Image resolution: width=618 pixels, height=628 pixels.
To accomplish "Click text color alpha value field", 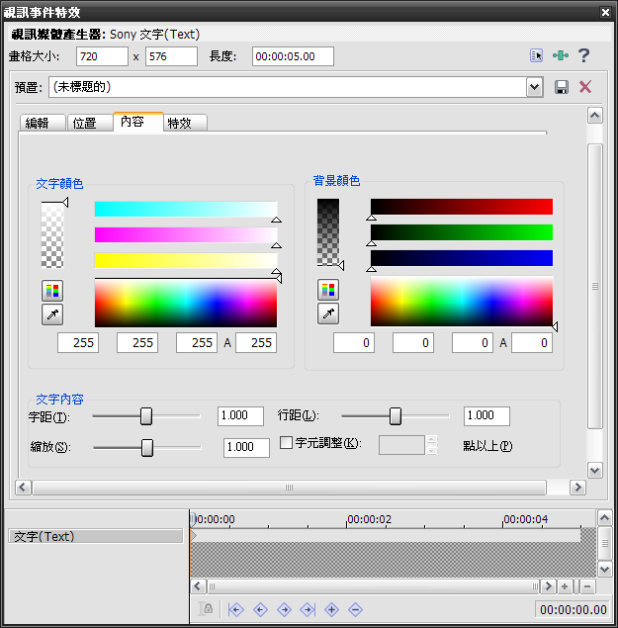I will click(256, 343).
